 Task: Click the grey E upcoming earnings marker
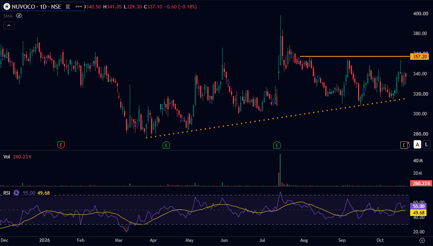404,145
